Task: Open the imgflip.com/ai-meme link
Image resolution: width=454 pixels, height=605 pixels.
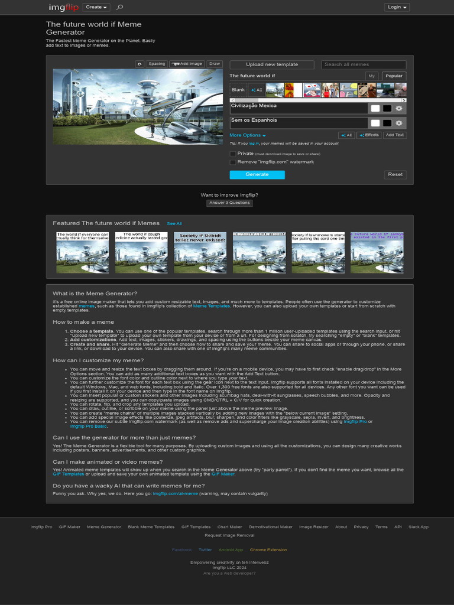Action: coord(175,493)
